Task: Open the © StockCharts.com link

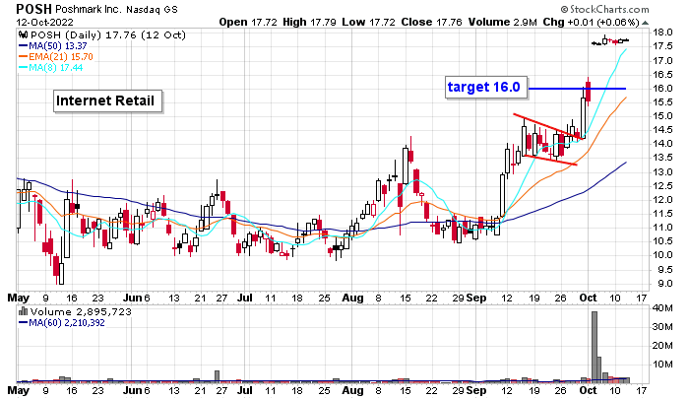Action: (604, 9)
